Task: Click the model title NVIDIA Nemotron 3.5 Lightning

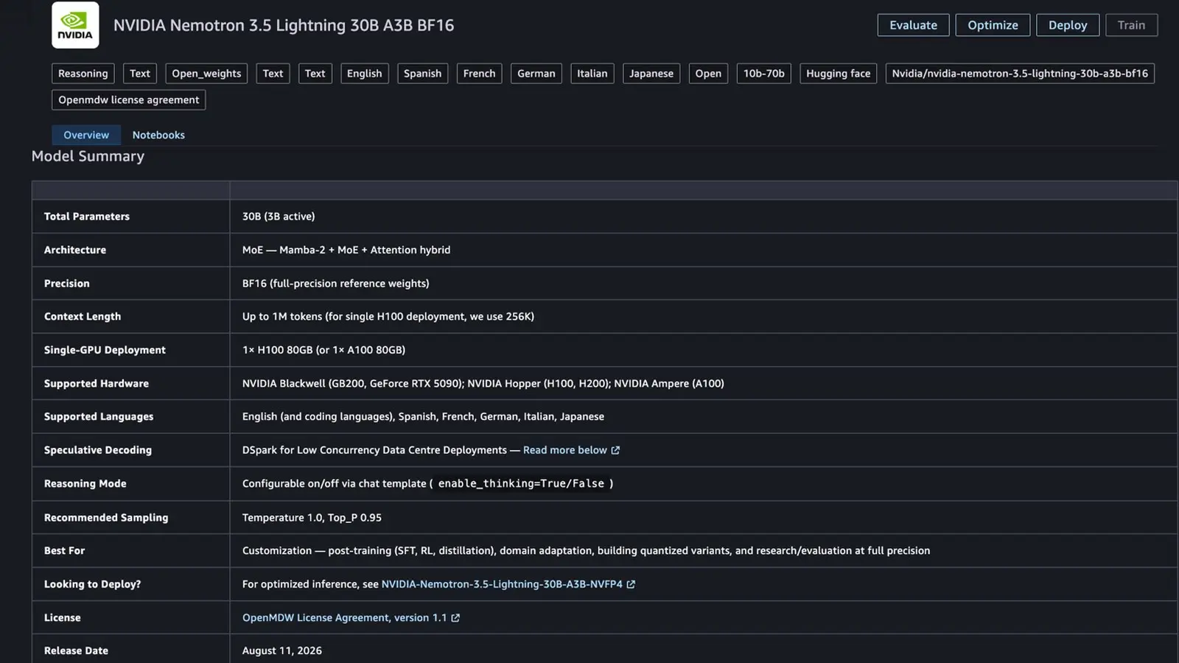Action: (x=284, y=25)
